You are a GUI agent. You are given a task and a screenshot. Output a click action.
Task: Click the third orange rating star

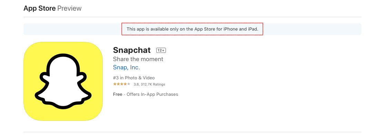(x=122, y=84)
